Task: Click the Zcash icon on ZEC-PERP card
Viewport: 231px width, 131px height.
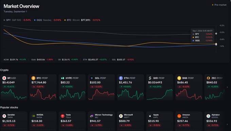Action: 208,78
